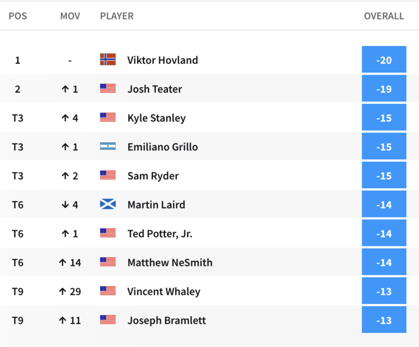Viewport: 419px width, 347px height.
Task: Click the US flag beside Kyle Stanley
Action: [108, 117]
